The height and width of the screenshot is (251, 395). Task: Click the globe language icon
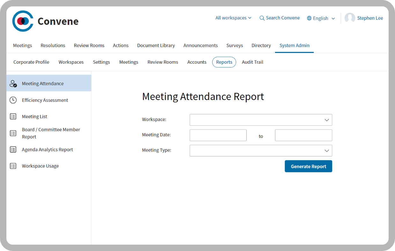(309, 18)
